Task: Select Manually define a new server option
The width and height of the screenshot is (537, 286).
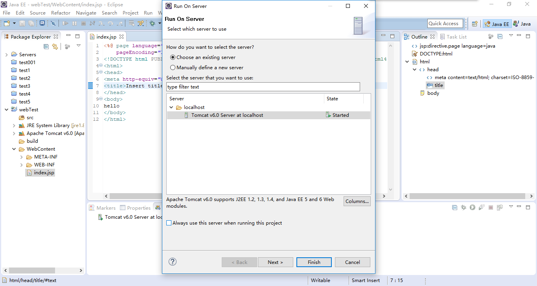Action: (x=207, y=67)
